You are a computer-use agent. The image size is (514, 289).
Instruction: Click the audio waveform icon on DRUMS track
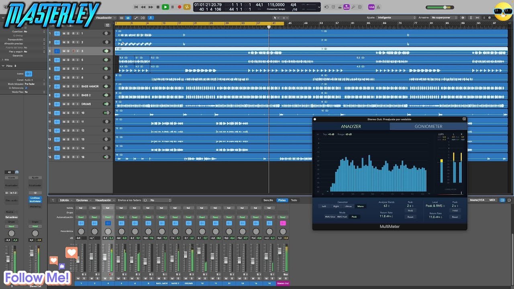57,104
